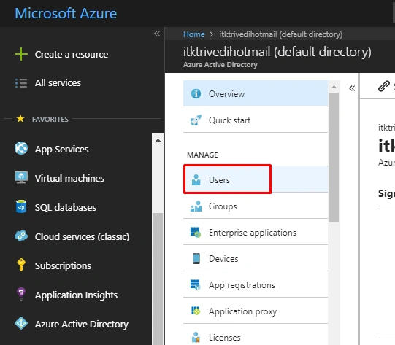Click the Microsoft Azure portal title
Viewport: 395px width, 345px height.
tap(66, 13)
